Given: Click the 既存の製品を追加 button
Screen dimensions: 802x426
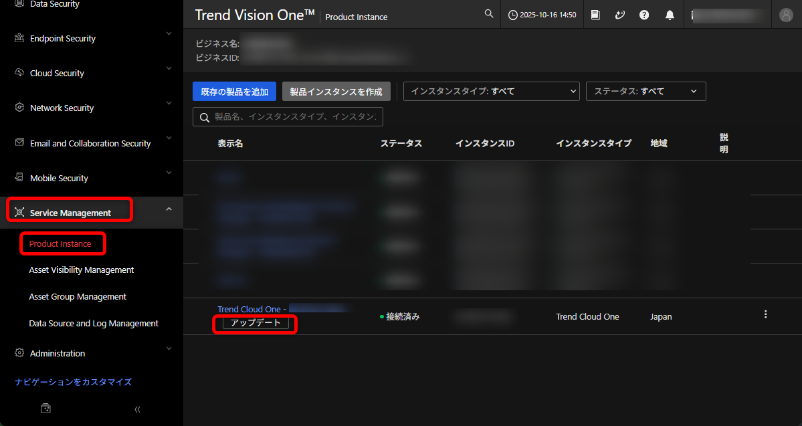Looking at the screenshot, I should coord(234,92).
